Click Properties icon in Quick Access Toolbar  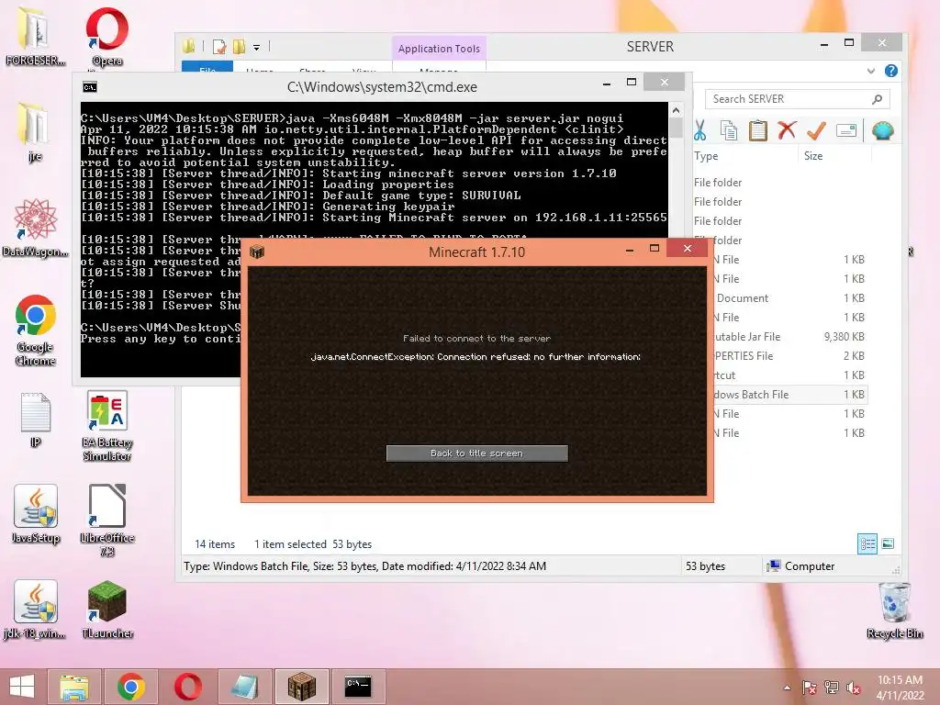(219, 47)
